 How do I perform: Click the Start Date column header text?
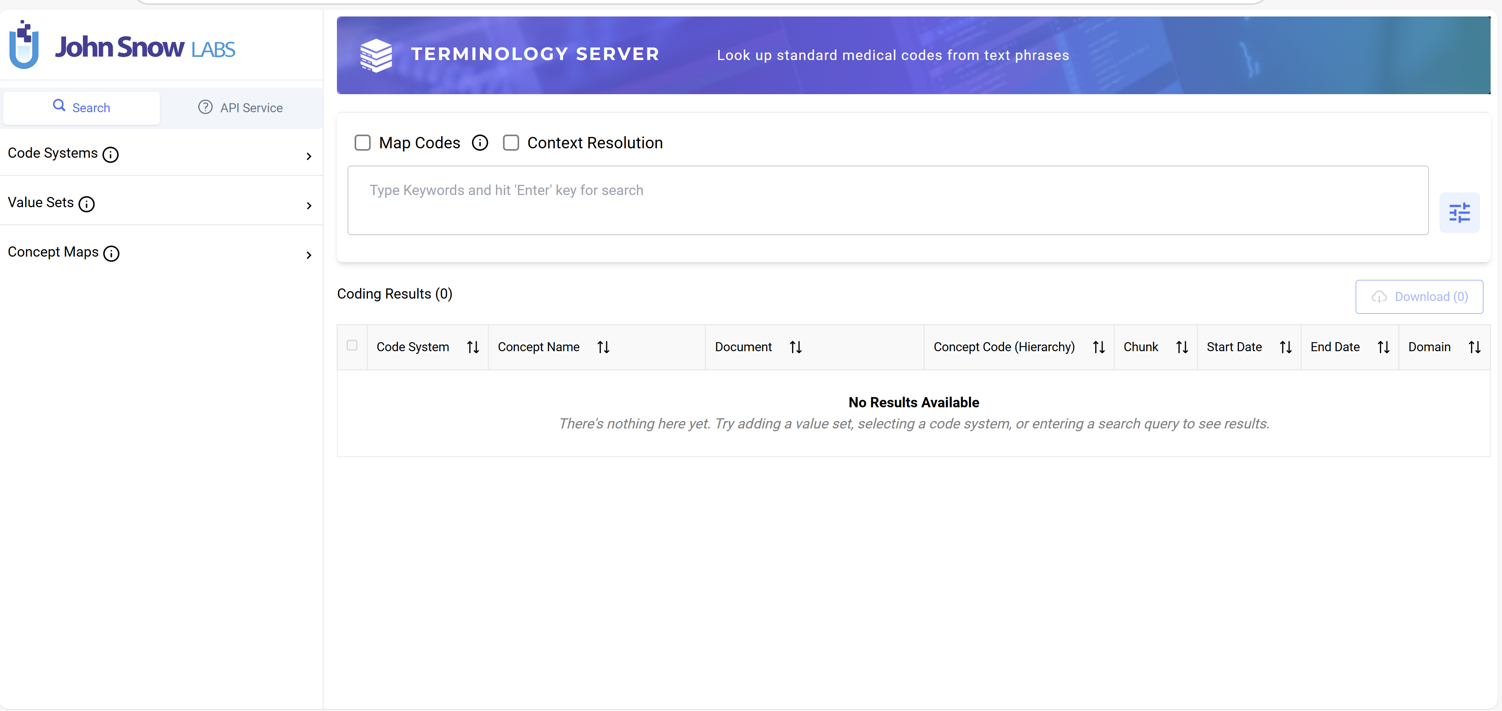1234,347
